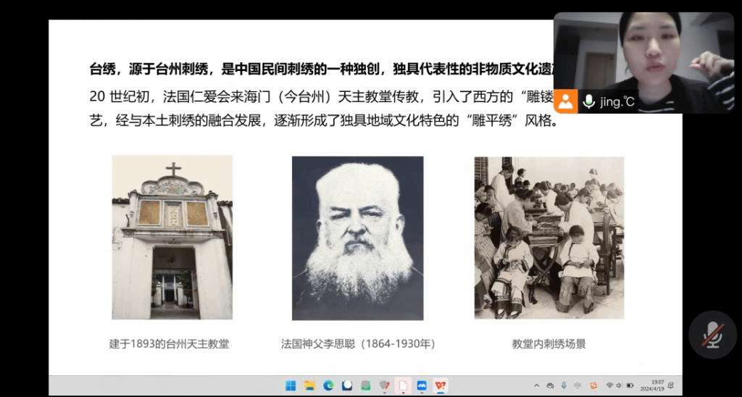This screenshot has width=742, height=397.
Task: Click the church embroidery scene photo
Action: click(549, 238)
